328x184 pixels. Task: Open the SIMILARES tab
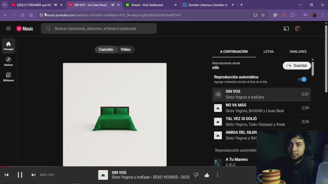click(298, 52)
